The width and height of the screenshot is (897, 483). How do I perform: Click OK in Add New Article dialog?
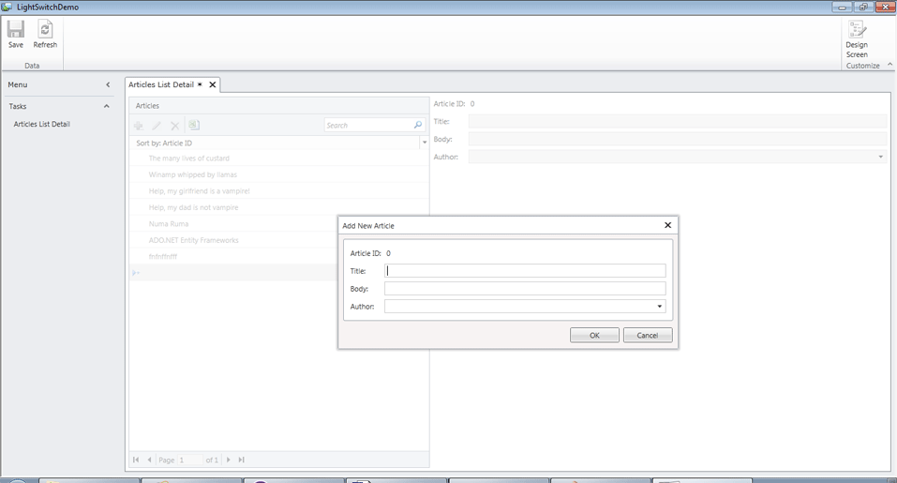[594, 336]
